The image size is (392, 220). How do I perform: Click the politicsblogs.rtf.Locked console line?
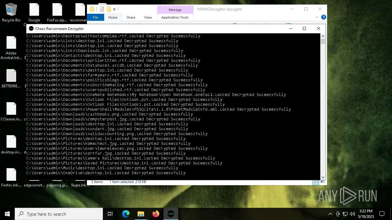[115, 80]
